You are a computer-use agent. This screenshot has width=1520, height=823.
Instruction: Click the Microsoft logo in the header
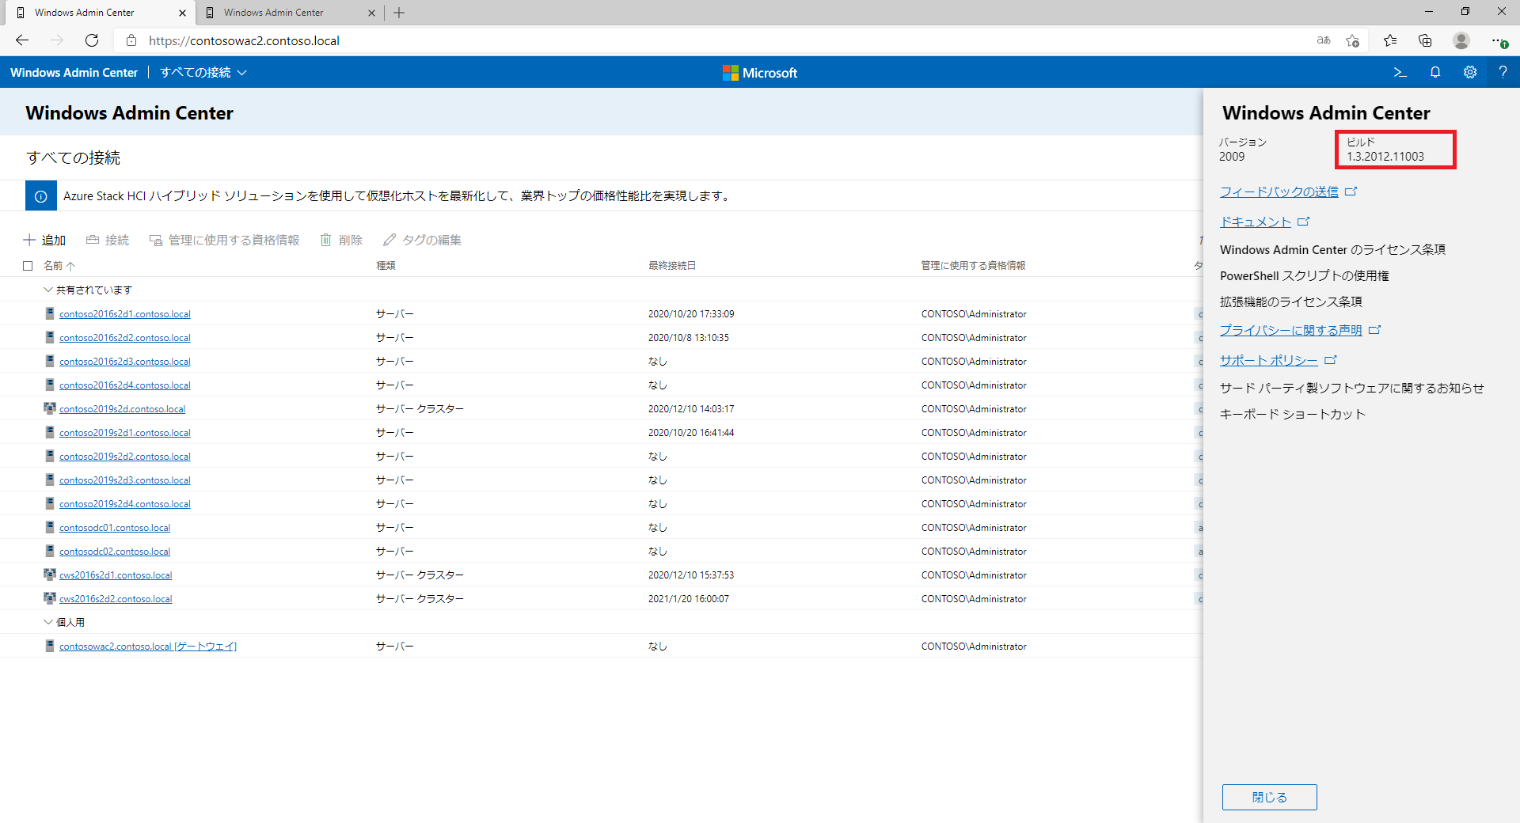coord(760,73)
